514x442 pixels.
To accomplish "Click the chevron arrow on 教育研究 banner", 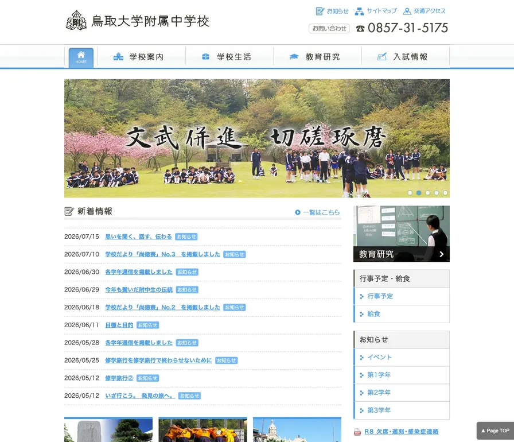I will (x=442, y=254).
